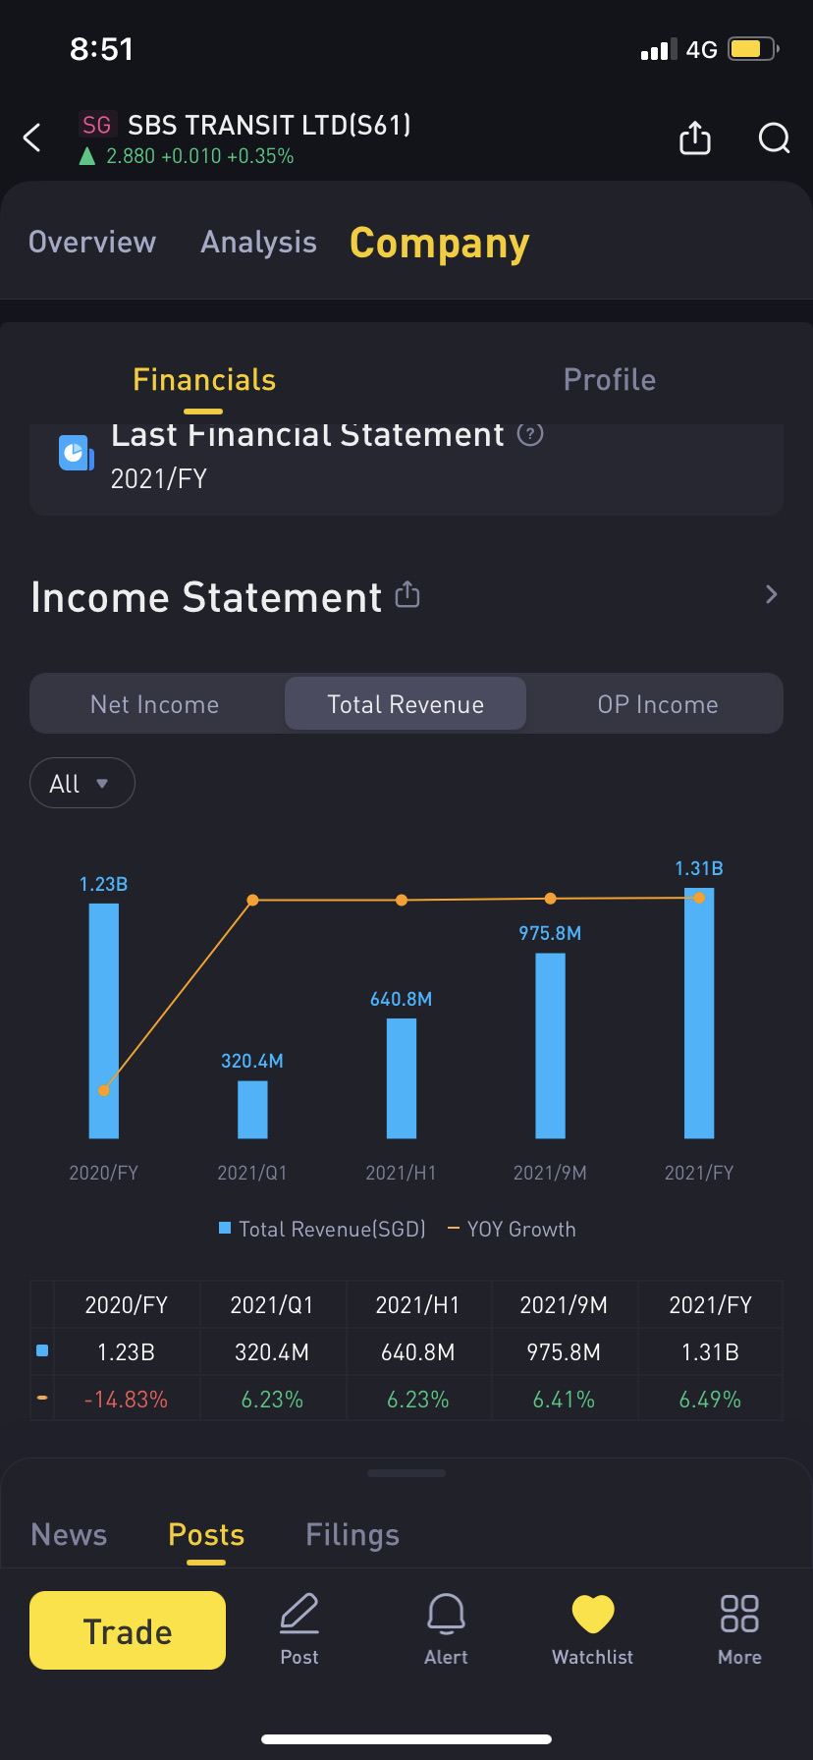Switch to the Analysis tab

click(x=259, y=242)
